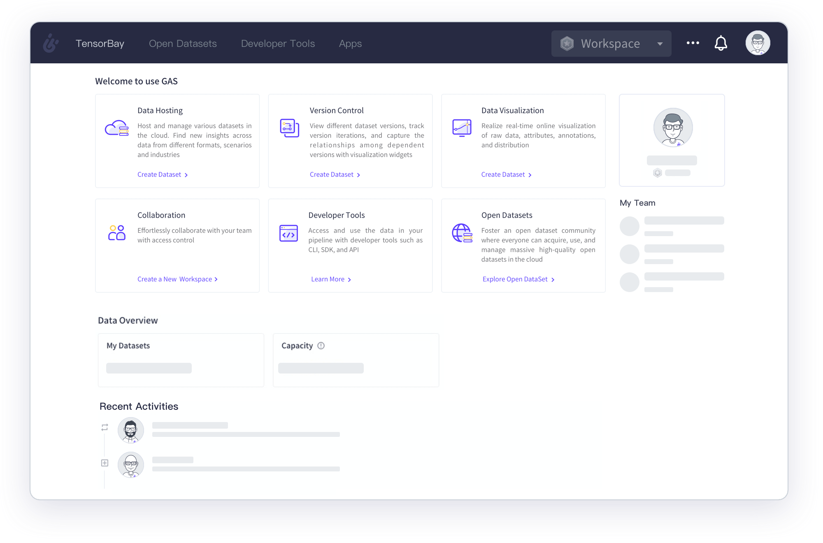Click the TensorBay logo icon
This screenshot has height=543, width=823.
[x=50, y=43]
